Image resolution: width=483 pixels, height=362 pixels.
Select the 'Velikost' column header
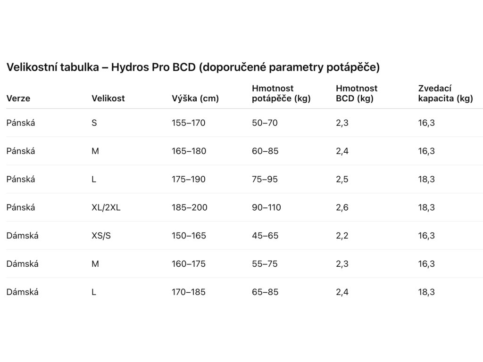pos(108,99)
